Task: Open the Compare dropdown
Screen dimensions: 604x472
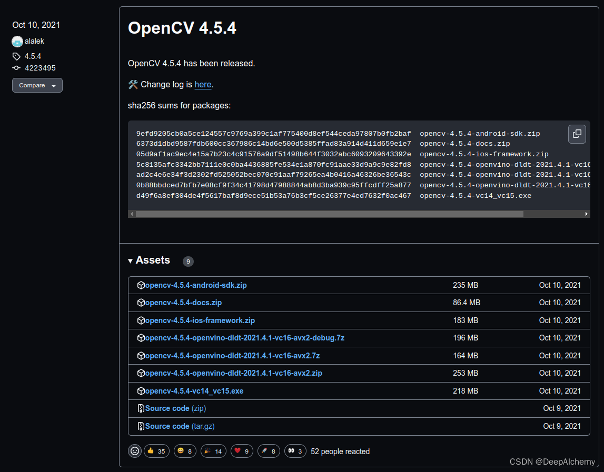Action: pyautogui.click(x=37, y=85)
